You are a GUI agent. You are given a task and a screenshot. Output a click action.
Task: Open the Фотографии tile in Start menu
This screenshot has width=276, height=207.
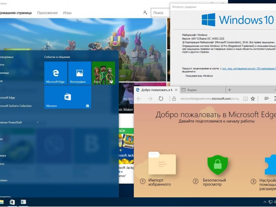[x=80, y=73]
